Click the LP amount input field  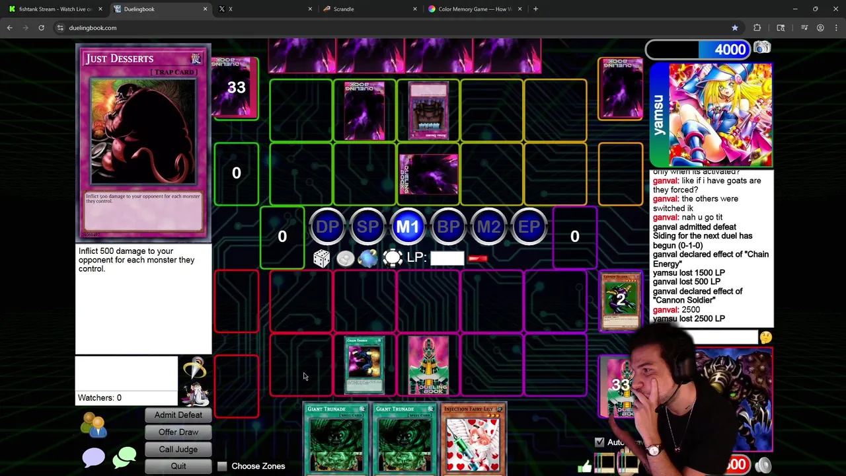pos(447,258)
